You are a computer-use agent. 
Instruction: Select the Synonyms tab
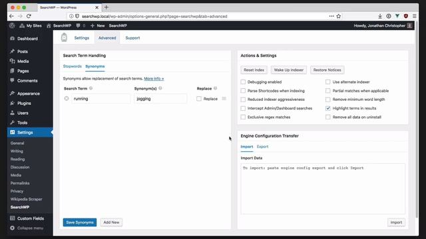point(95,66)
